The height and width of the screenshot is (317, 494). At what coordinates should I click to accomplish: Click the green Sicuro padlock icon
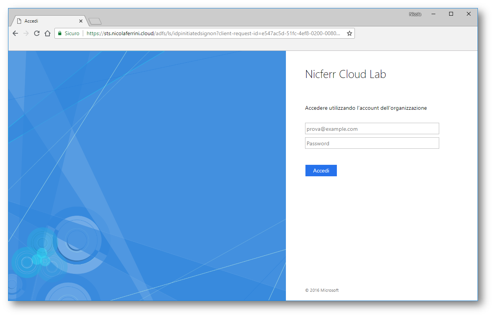pos(60,33)
